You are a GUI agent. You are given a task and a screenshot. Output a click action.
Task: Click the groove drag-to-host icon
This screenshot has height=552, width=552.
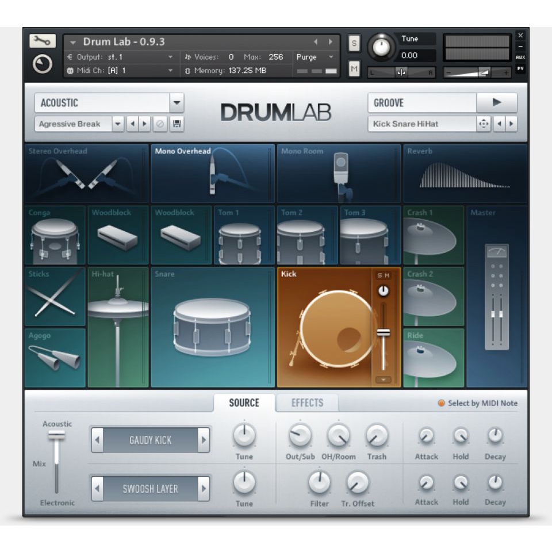(484, 124)
